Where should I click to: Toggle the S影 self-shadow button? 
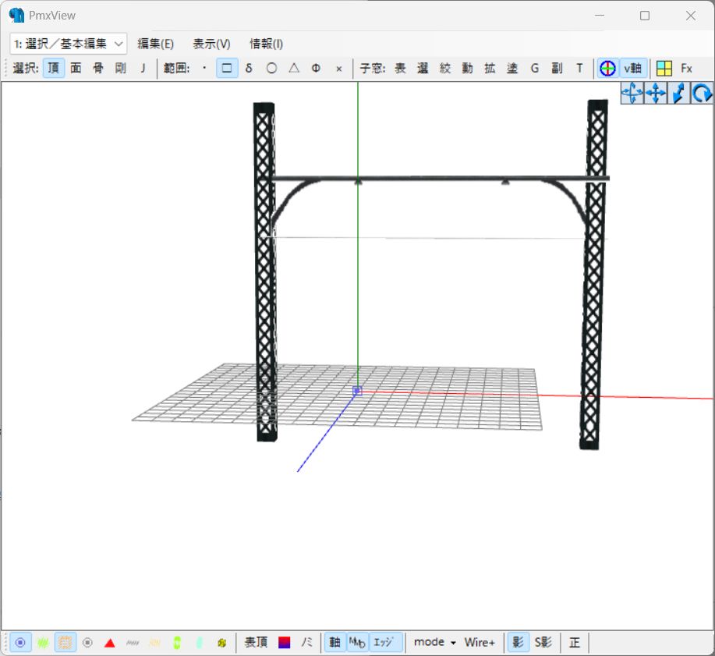tap(543, 643)
